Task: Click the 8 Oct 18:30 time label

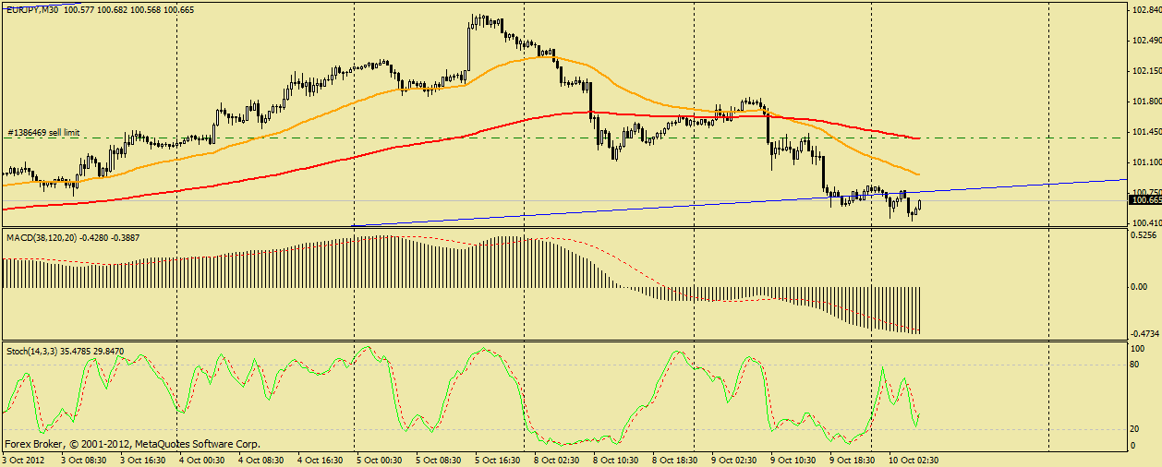Action: click(674, 459)
